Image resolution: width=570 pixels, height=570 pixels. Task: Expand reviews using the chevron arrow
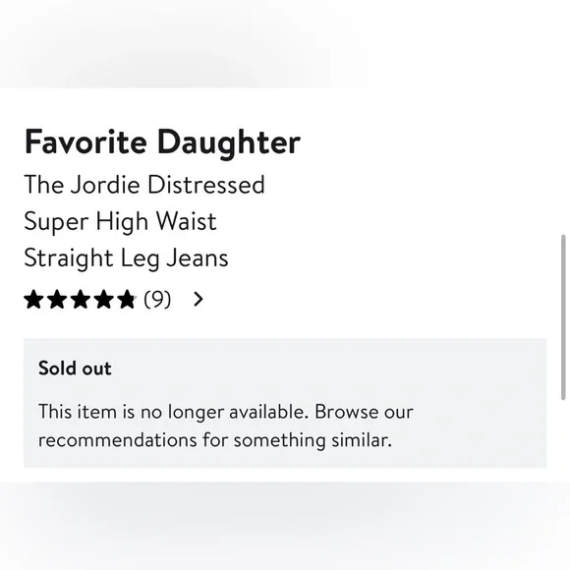[199, 299]
